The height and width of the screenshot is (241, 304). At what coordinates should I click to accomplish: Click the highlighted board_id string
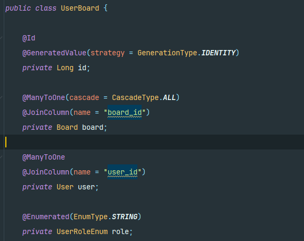pos(125,112)
